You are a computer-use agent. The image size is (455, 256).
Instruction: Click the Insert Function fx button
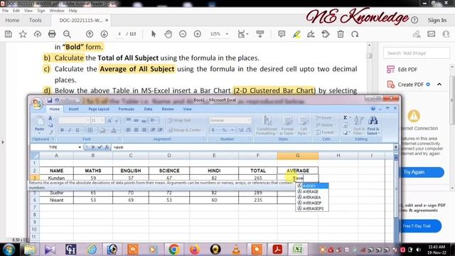coord(107,147)
